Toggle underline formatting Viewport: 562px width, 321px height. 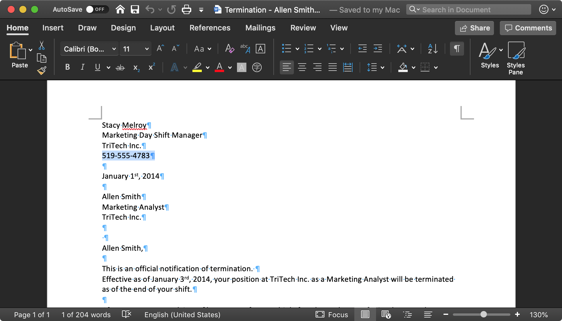click(x=98, y=67)
